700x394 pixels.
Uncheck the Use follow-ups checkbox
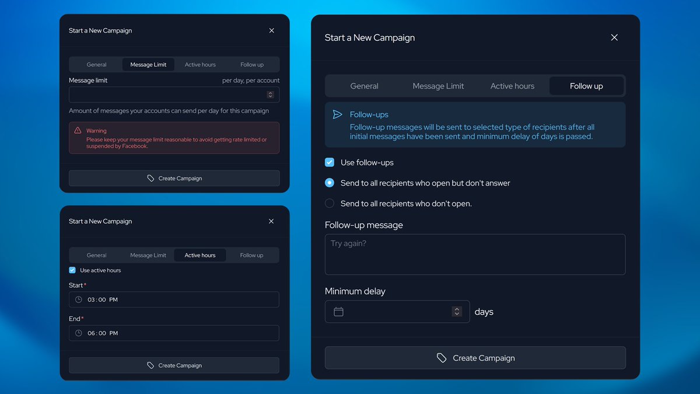tap(330, 162)
